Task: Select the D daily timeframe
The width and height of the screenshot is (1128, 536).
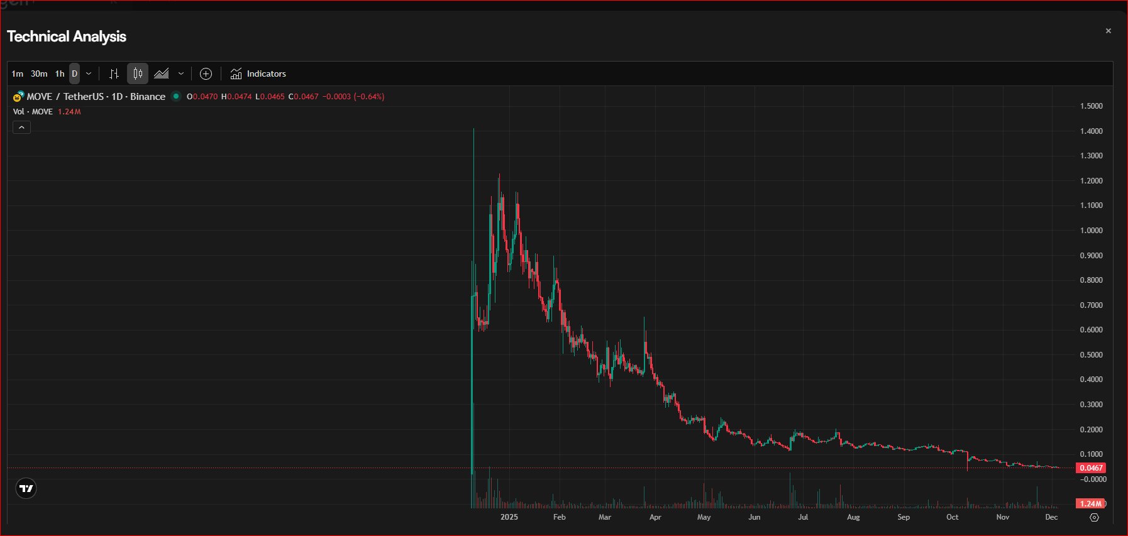Action: coord(74,74)
